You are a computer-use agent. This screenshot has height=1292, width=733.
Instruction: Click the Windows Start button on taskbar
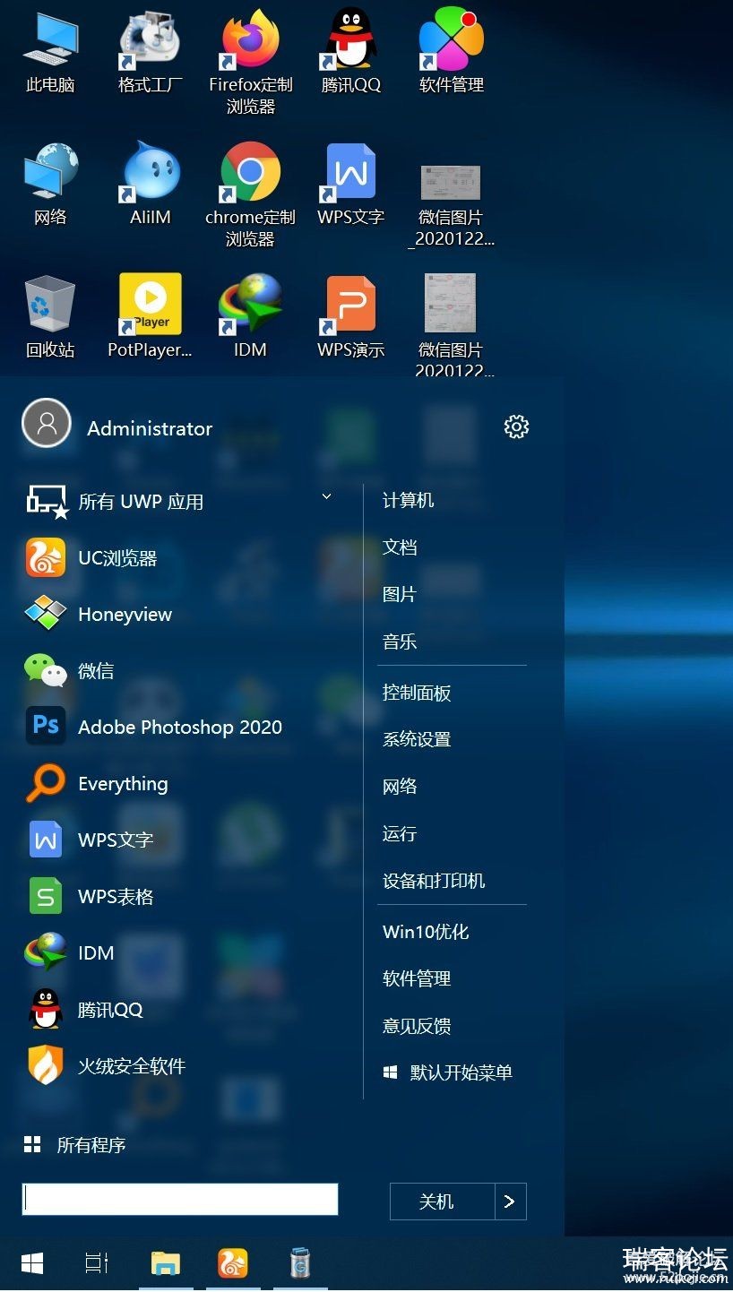click(32, 1263)
